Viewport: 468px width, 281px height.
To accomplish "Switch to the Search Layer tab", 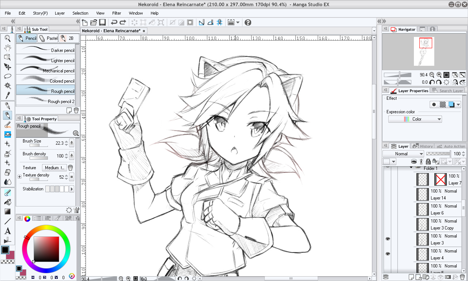I will click(448, 91).
